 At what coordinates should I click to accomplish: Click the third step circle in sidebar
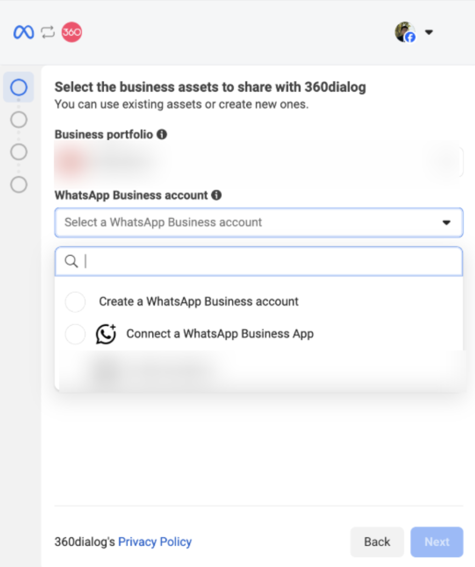19,152
